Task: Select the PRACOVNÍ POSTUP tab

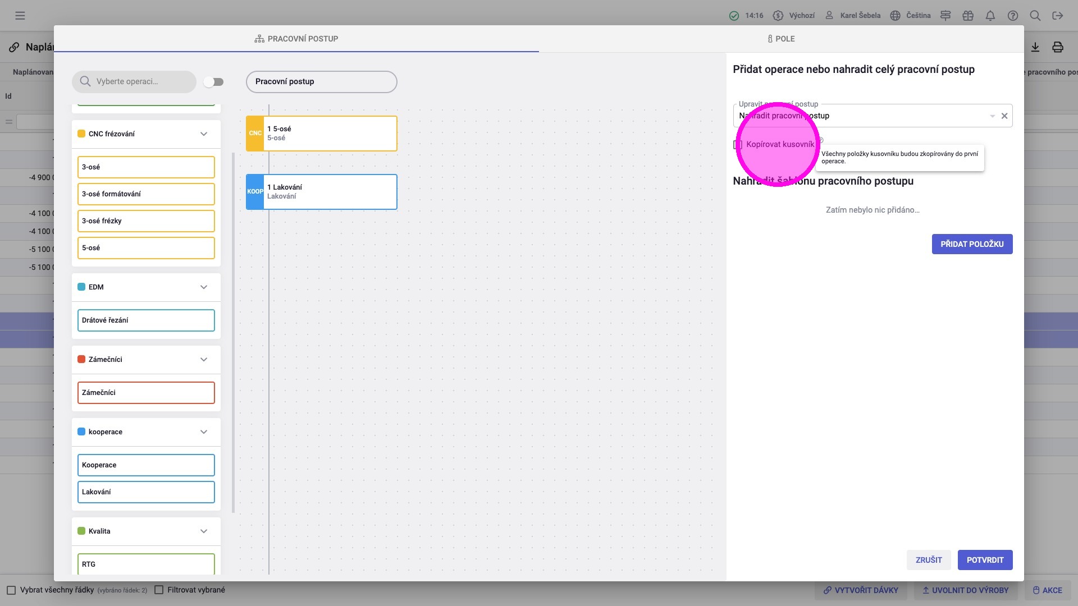Action: coord(296,39)
